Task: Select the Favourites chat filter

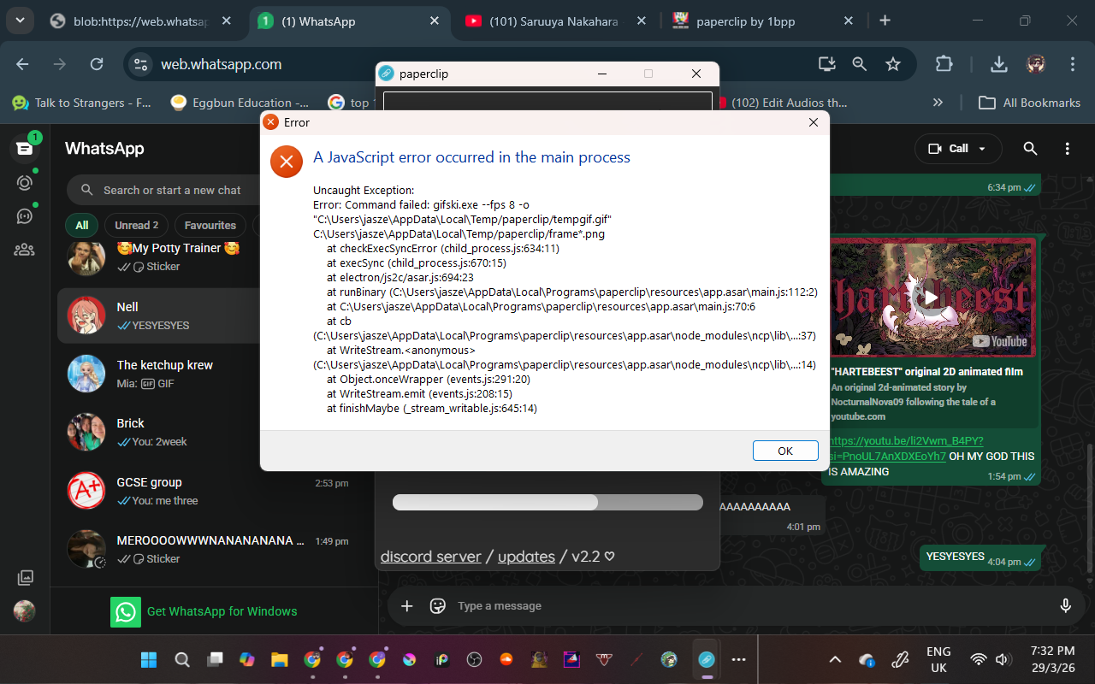Action: (210, 226)
